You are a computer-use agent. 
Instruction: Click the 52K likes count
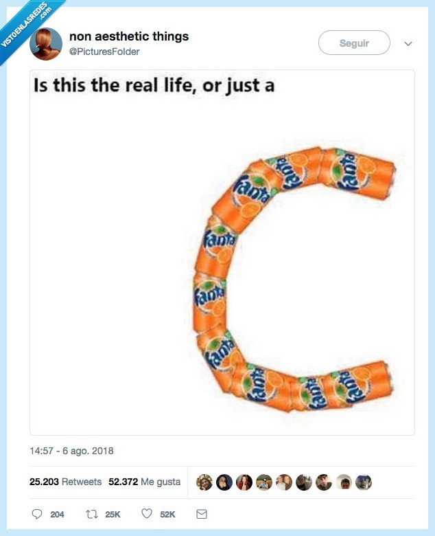click(x=167, y=514)
